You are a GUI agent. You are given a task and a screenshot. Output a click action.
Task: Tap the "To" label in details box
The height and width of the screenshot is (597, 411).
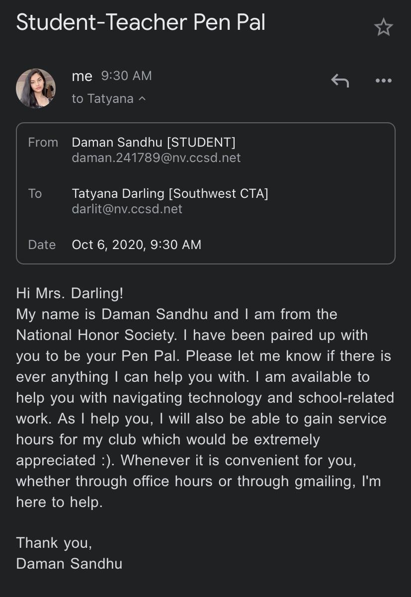[35, 193]
